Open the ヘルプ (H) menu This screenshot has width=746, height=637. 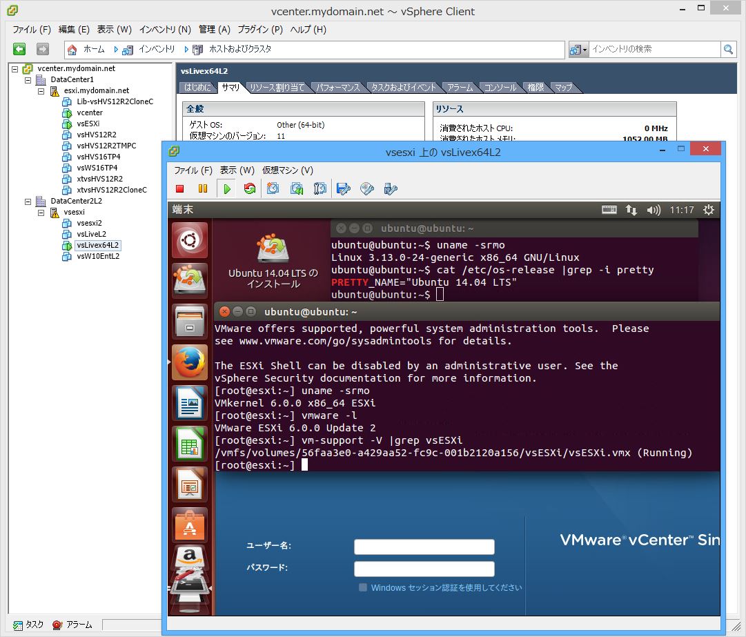[x=308, y=30]
